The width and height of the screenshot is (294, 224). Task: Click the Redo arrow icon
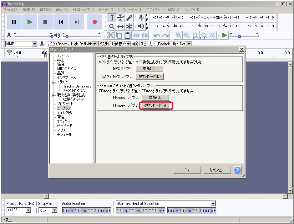point(165,35)
